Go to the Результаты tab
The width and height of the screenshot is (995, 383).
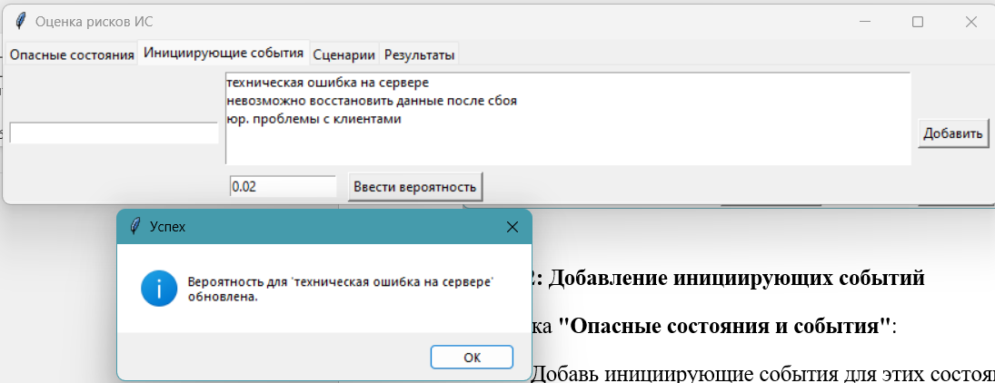[420, 55]
